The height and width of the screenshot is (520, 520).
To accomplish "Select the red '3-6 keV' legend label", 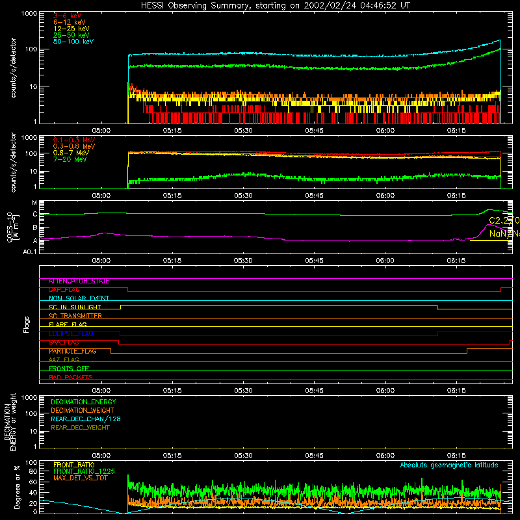I will [x=68, y=16].
